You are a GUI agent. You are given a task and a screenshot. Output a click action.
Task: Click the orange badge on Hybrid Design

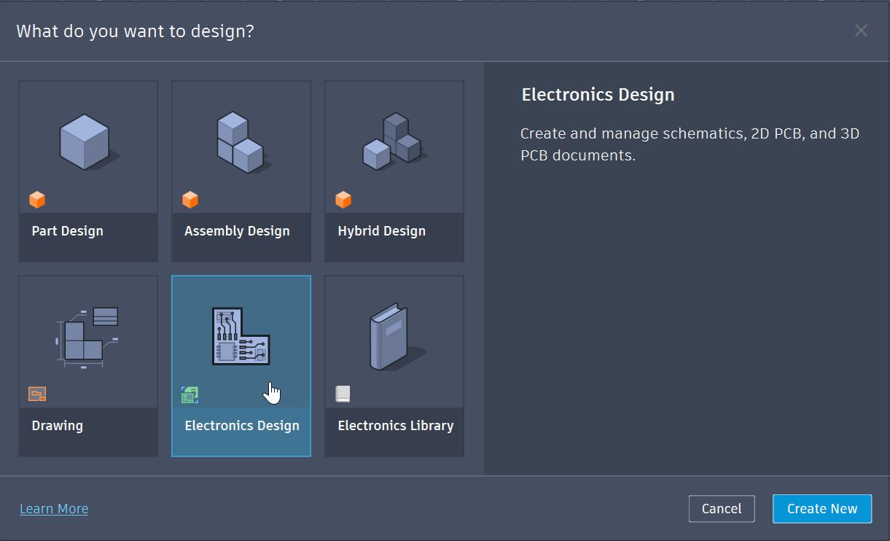pos(343,199)
